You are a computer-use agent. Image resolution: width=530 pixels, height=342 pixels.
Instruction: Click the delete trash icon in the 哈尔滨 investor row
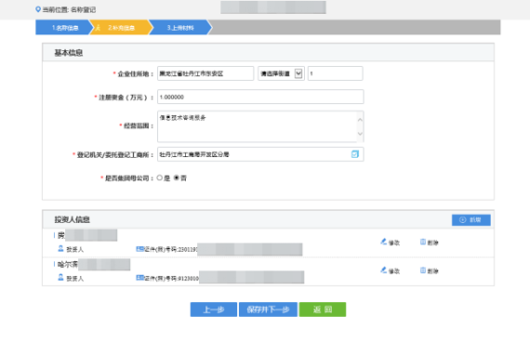[423, 270]
